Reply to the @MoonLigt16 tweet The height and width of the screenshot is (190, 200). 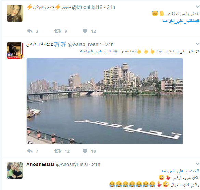[30, 31]
